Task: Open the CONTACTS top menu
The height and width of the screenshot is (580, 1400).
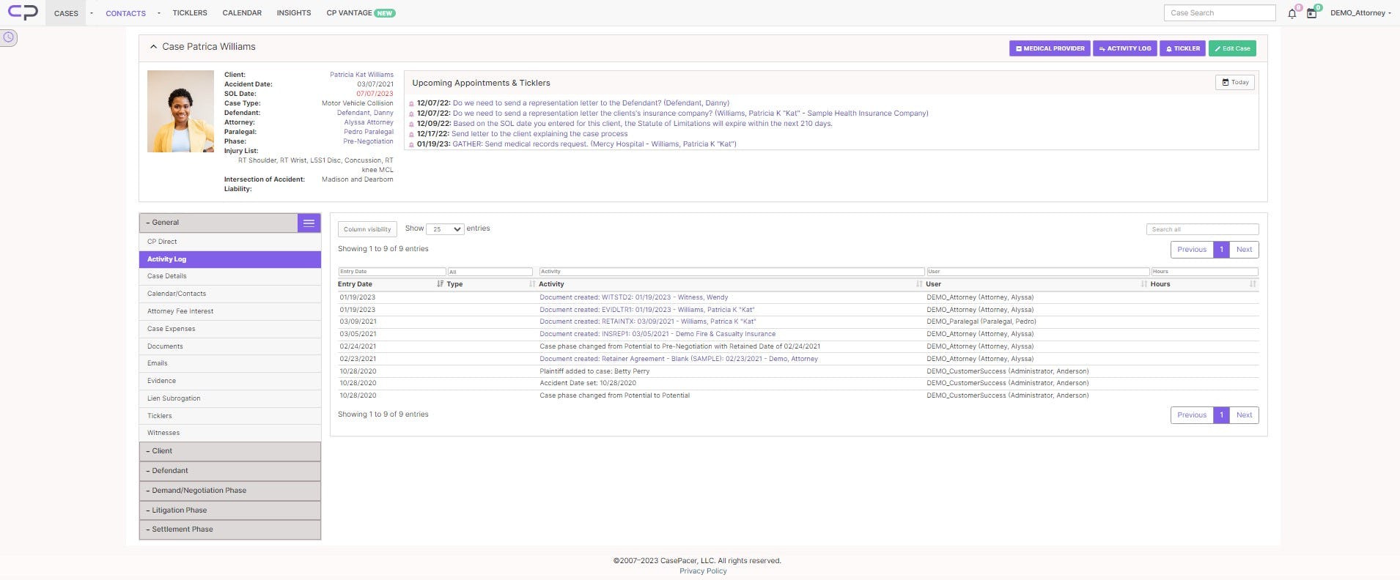Action: (x=125, y=13)
